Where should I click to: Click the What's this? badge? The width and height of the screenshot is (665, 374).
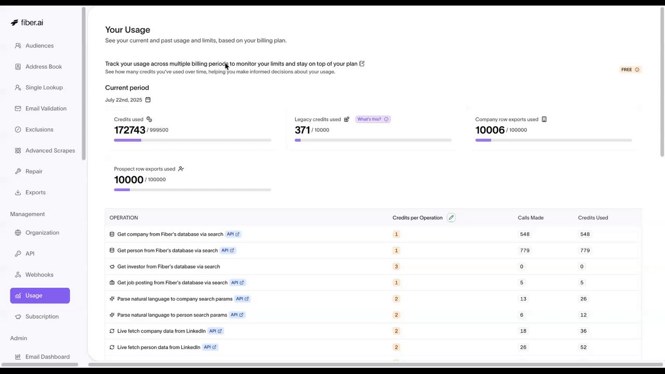(x=373, y=119)
